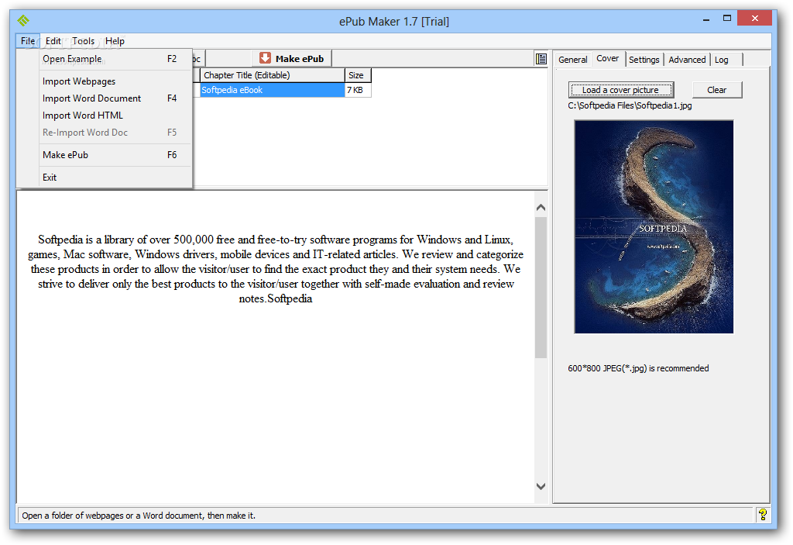Click the yellow help question mark icon
This screenshot has height=545, width=793.
(x=763, y=515)
